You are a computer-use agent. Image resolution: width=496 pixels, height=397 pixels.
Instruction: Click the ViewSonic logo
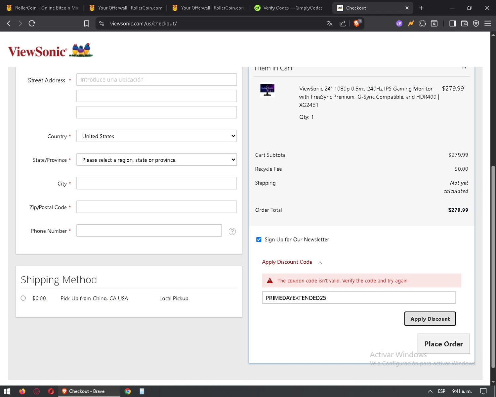click(x=51, y=50)
